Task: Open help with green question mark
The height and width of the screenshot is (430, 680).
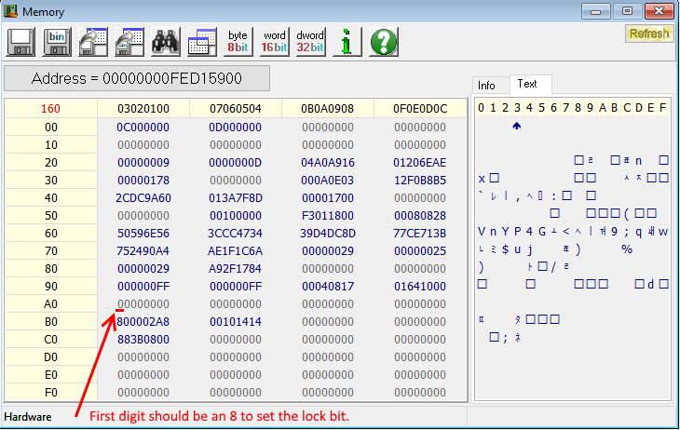Action: (383, 41)
